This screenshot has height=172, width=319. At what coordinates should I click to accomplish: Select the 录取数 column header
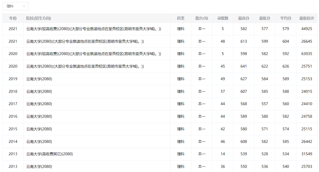(x=223, y=18)
